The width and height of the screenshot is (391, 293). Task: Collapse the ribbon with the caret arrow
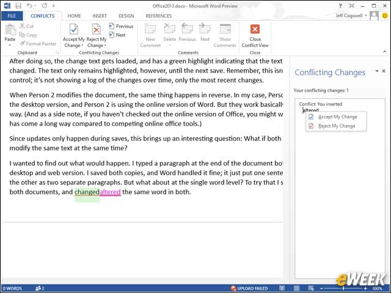(x=384, y=51)
